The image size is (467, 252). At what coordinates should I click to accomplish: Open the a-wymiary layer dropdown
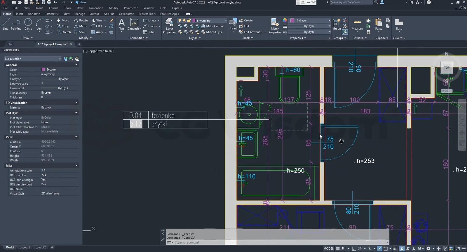point(225,20)
